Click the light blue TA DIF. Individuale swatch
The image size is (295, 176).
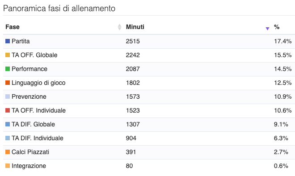(8, 138)
